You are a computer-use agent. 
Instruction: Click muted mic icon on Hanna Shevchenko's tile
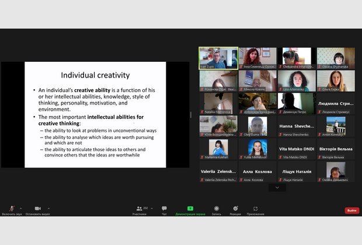(x=280, y=135)
